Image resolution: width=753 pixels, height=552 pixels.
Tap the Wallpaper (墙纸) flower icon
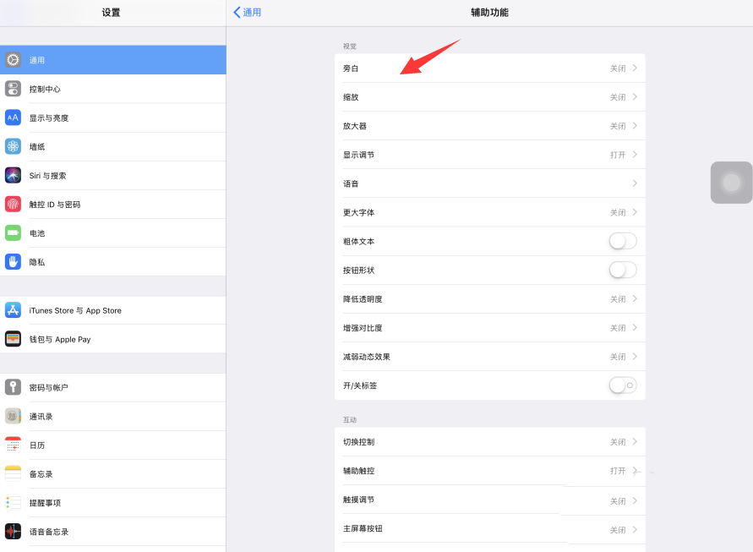[x=13, y=146]
